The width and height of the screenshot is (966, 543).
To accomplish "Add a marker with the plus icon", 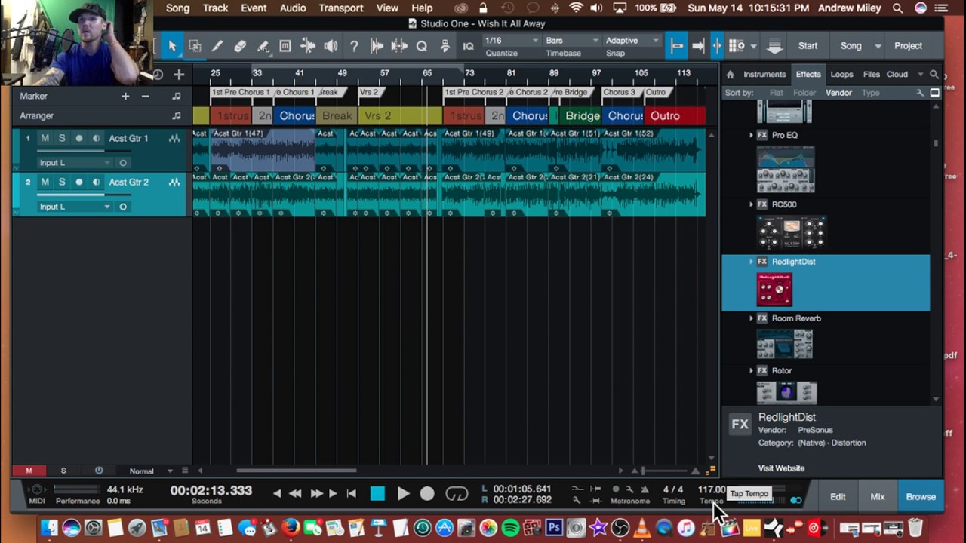I will [x=125, y=96].
